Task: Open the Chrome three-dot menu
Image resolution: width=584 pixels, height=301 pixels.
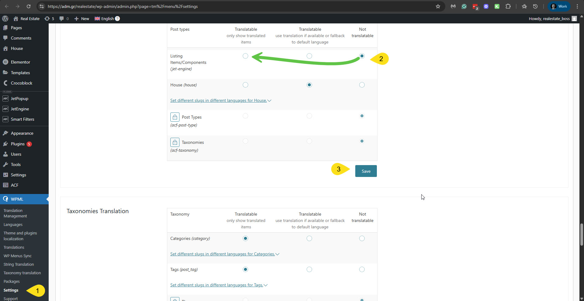Action: point(577,6)
